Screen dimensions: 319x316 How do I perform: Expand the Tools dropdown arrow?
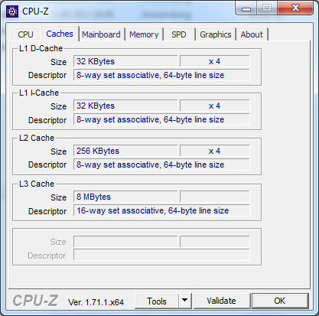(185, 301)
